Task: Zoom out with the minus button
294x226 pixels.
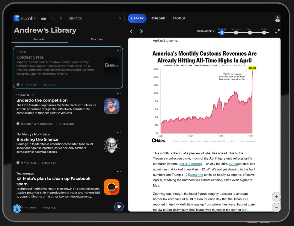Action: tap(276, 207)
